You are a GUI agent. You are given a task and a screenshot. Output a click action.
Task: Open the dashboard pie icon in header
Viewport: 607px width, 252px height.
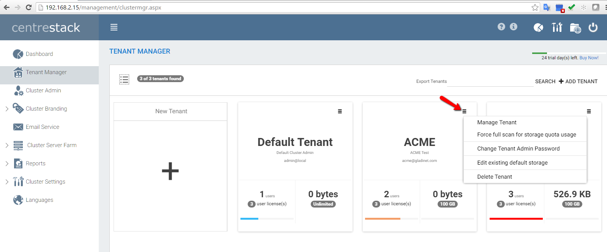tap(538, 27)
